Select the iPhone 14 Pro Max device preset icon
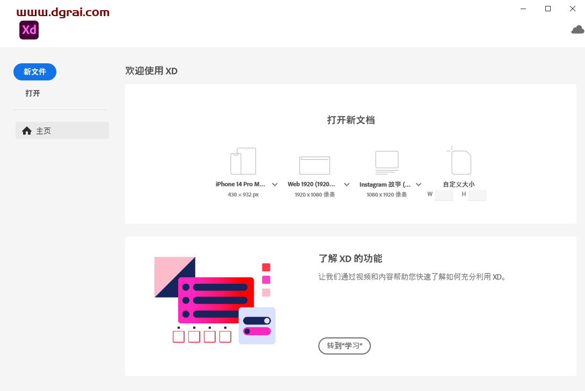This screenshot has width=585, height=391. click(243, 160)
